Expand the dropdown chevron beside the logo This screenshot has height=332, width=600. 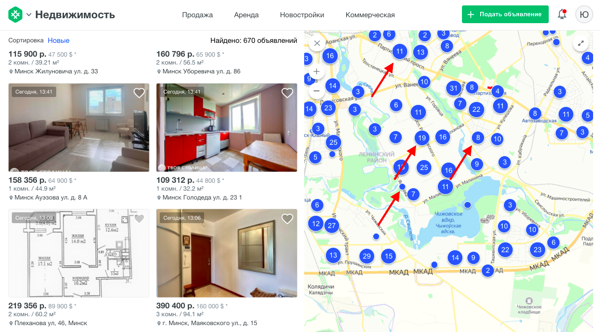coord(29,15)
